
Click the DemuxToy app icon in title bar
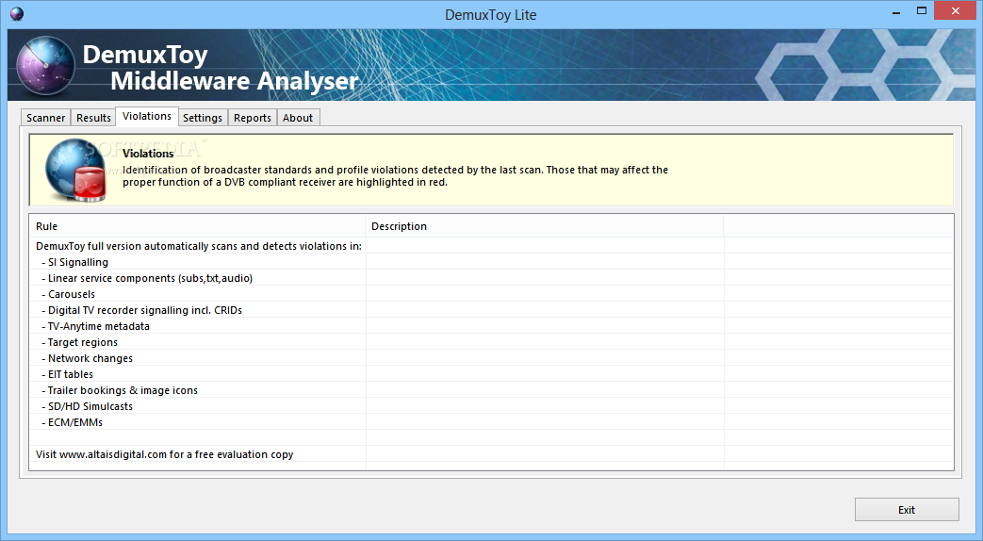point(17,14)
